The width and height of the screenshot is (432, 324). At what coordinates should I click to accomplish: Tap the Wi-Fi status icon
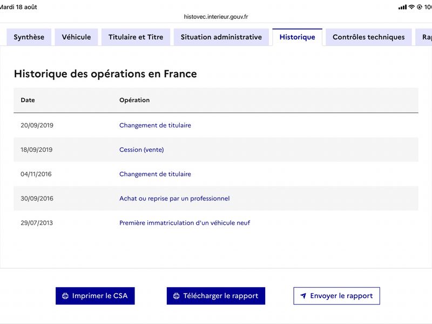click(411, 7)
